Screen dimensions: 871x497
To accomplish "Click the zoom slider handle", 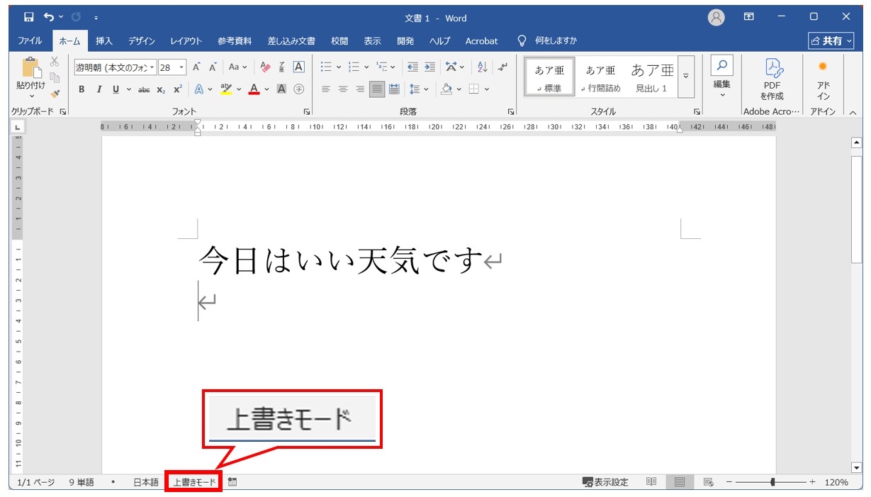I will pyautogui.click(x=772, y=482).
